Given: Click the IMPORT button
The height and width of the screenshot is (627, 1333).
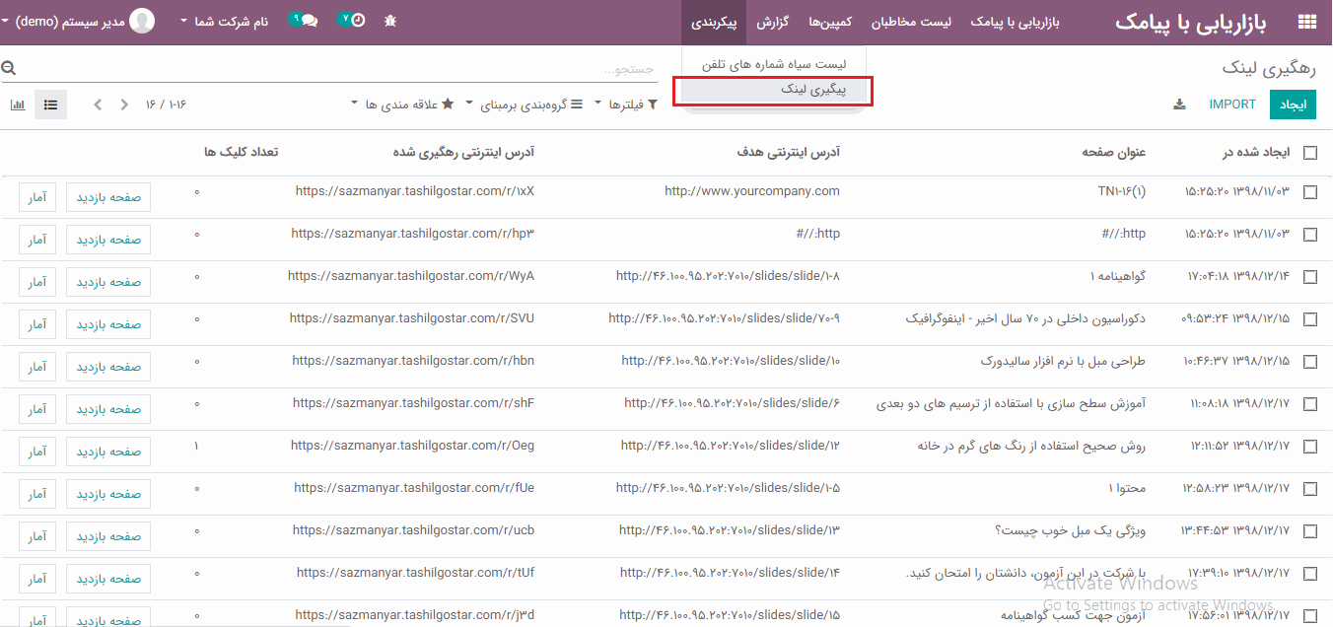Looking at the screenshot, I should (x=1232, y=104).
